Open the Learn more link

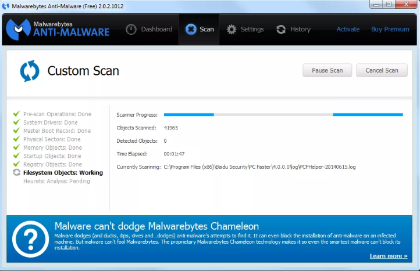click(389, 256)
